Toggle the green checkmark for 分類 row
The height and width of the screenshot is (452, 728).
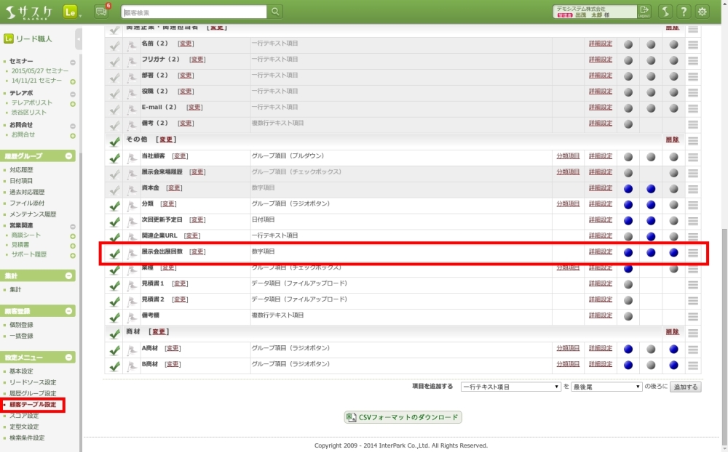[x=114, y=205]
